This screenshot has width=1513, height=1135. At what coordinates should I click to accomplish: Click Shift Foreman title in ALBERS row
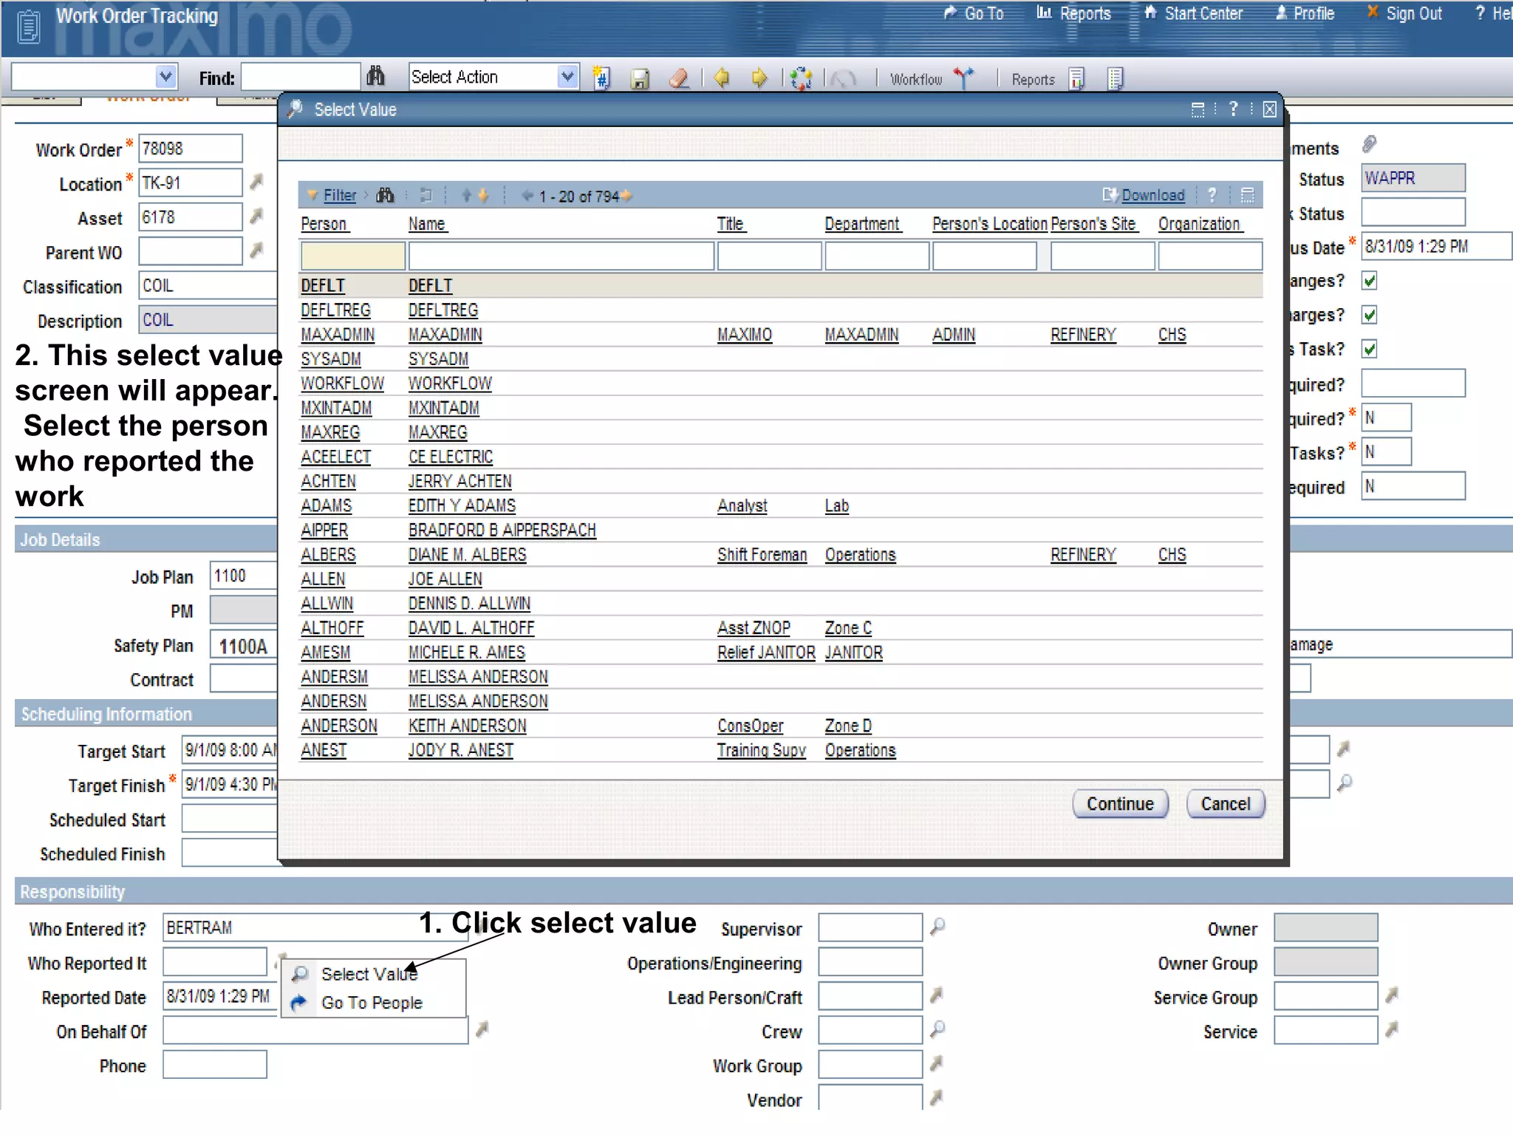click(x=762, y=555)
